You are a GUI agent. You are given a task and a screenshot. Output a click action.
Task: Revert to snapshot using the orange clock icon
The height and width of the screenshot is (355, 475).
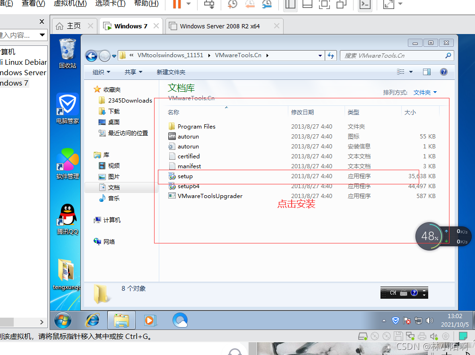point(250,4)
